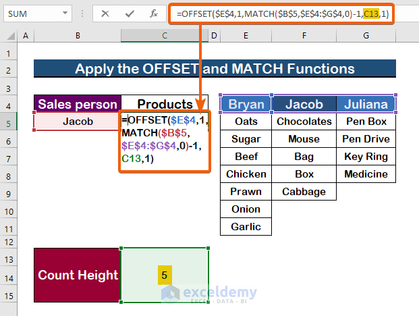Select column F header

tap(304, 36)
